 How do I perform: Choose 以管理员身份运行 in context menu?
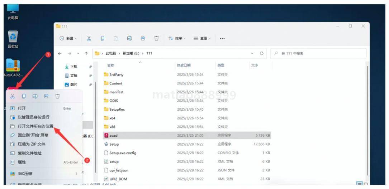point(44,117)
